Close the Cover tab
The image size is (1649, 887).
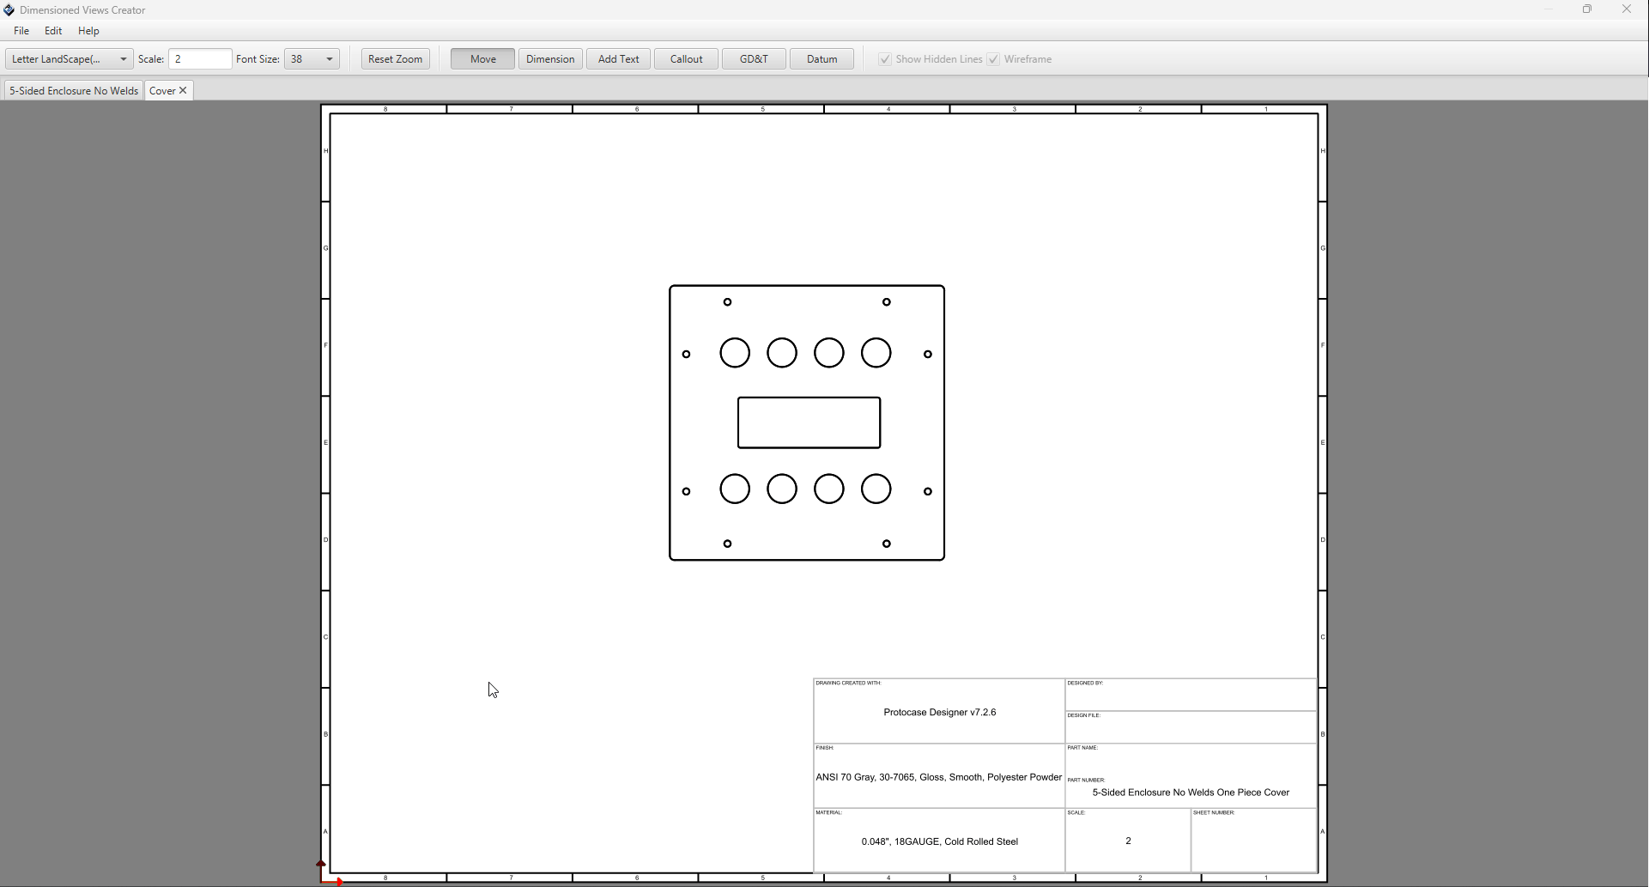[x=183, y=90]
